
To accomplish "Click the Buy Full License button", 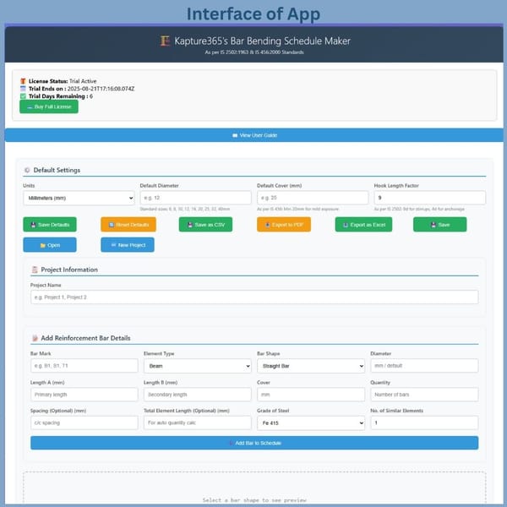I will [49, 106].
